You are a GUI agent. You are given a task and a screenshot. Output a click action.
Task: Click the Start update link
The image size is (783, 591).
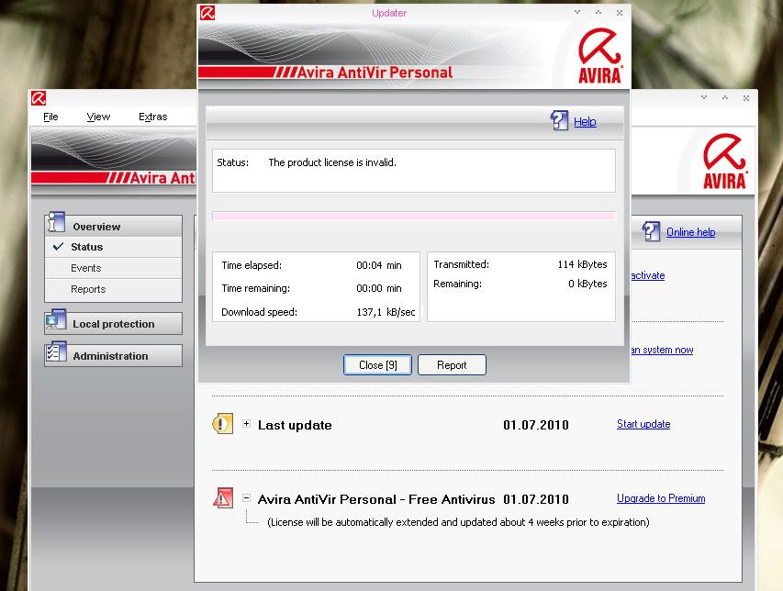coord(643,424)
